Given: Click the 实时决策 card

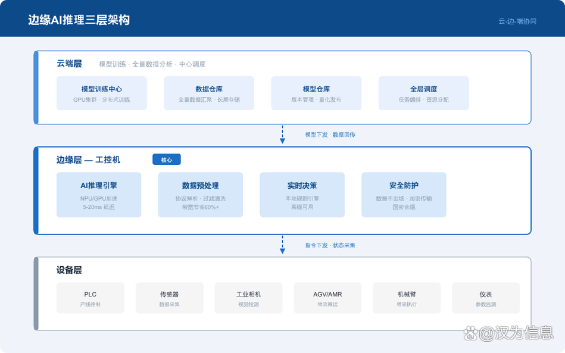Looking at the screenshot, I should tap(302, 195).
